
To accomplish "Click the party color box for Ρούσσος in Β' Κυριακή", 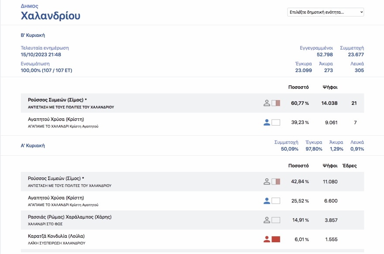I will (276, 103).
